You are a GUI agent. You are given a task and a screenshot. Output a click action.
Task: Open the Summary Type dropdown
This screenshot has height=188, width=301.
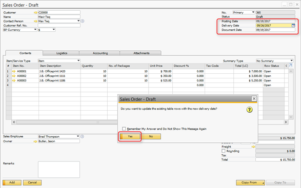pos(292,60)
